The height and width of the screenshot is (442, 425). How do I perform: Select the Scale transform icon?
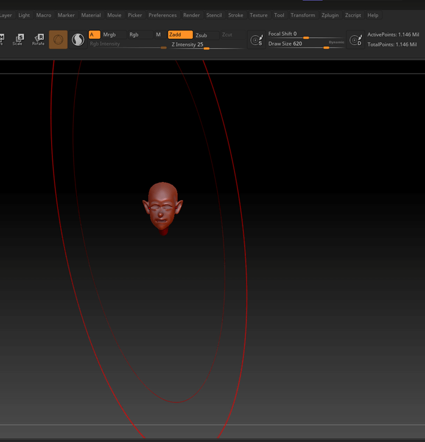[x=18, y=40]
